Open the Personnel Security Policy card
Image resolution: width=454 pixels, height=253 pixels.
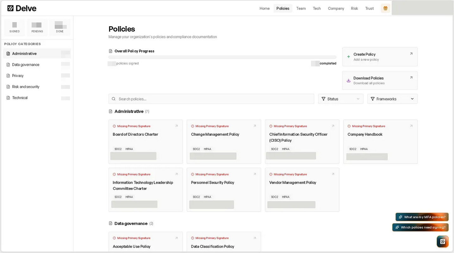(x=224, y=190)
